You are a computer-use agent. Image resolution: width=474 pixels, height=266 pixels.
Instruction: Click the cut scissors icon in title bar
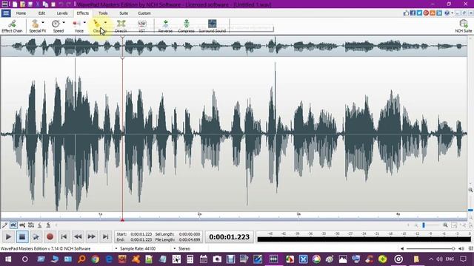point(38,4)
